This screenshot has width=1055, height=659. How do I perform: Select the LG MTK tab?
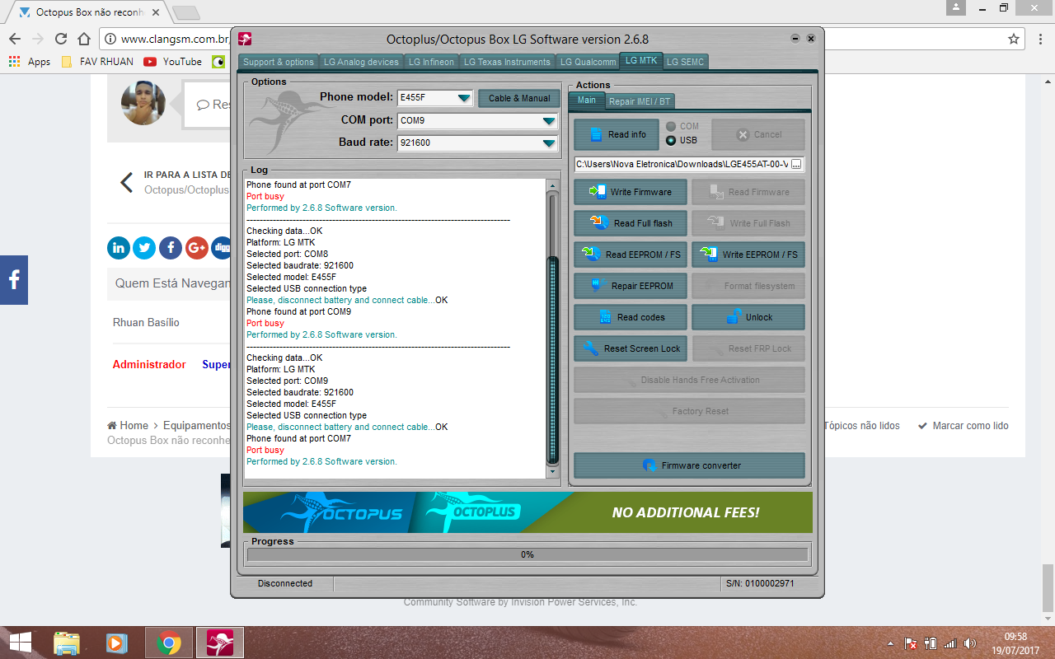tap(641, 60)
